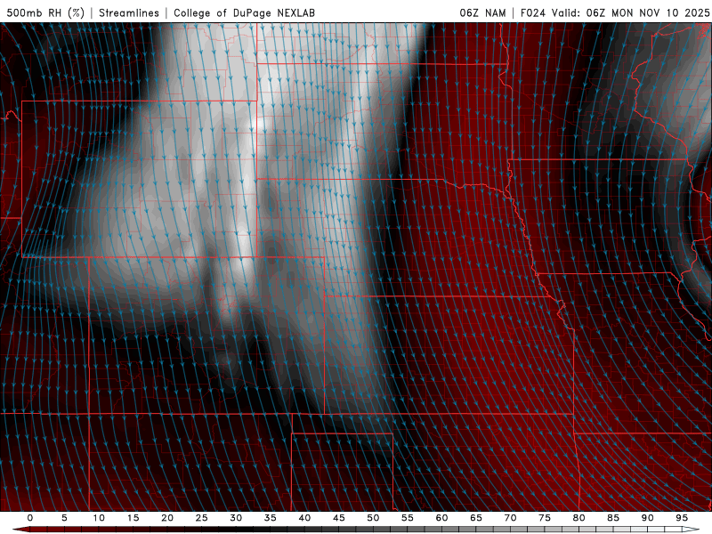The image size is (712, 534).
Task: Click the '80' value on color scale
Action: tap(579, 518)
